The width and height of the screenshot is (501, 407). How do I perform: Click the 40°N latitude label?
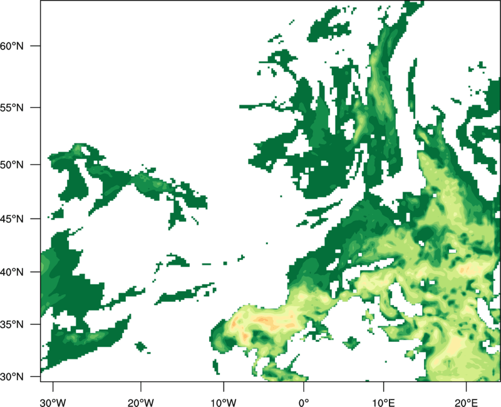[11, 272]
